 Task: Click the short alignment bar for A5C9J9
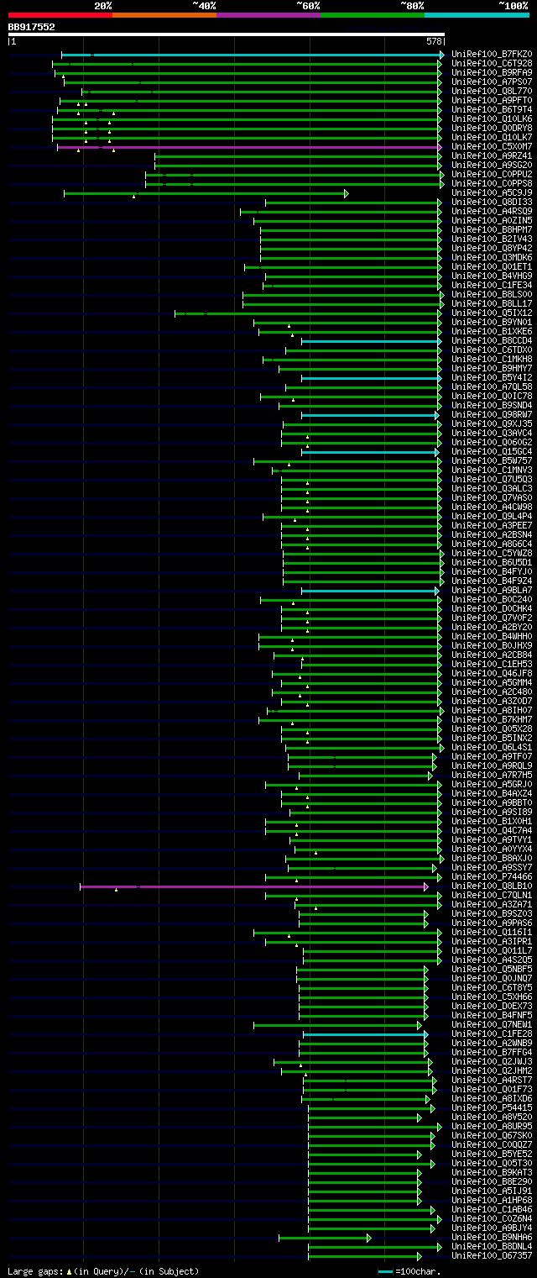[x=206, y=192]
